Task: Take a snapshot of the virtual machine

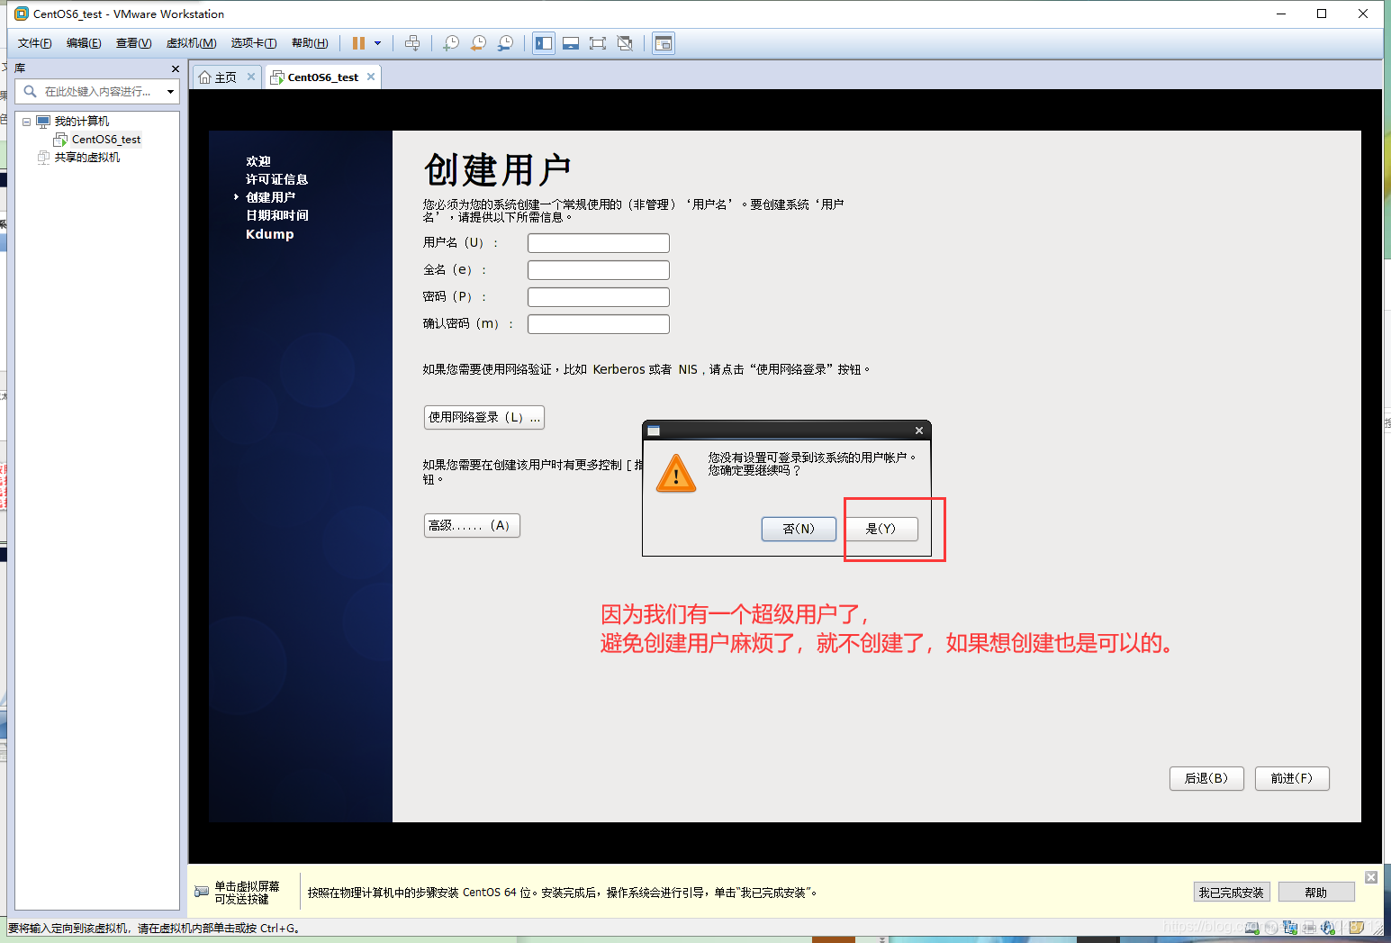Action: [451, 42]
